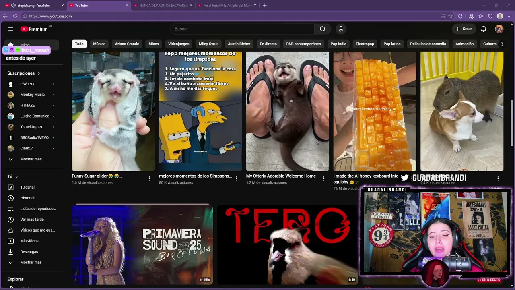Click the Crear button
This screenshot has height=290, width=515.
(x=463, y=29)
